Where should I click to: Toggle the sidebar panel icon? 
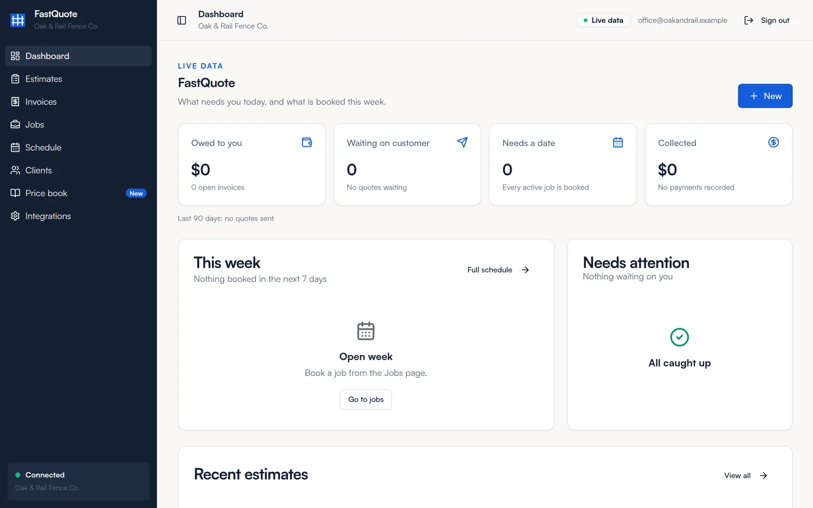(x=181, y=20)
